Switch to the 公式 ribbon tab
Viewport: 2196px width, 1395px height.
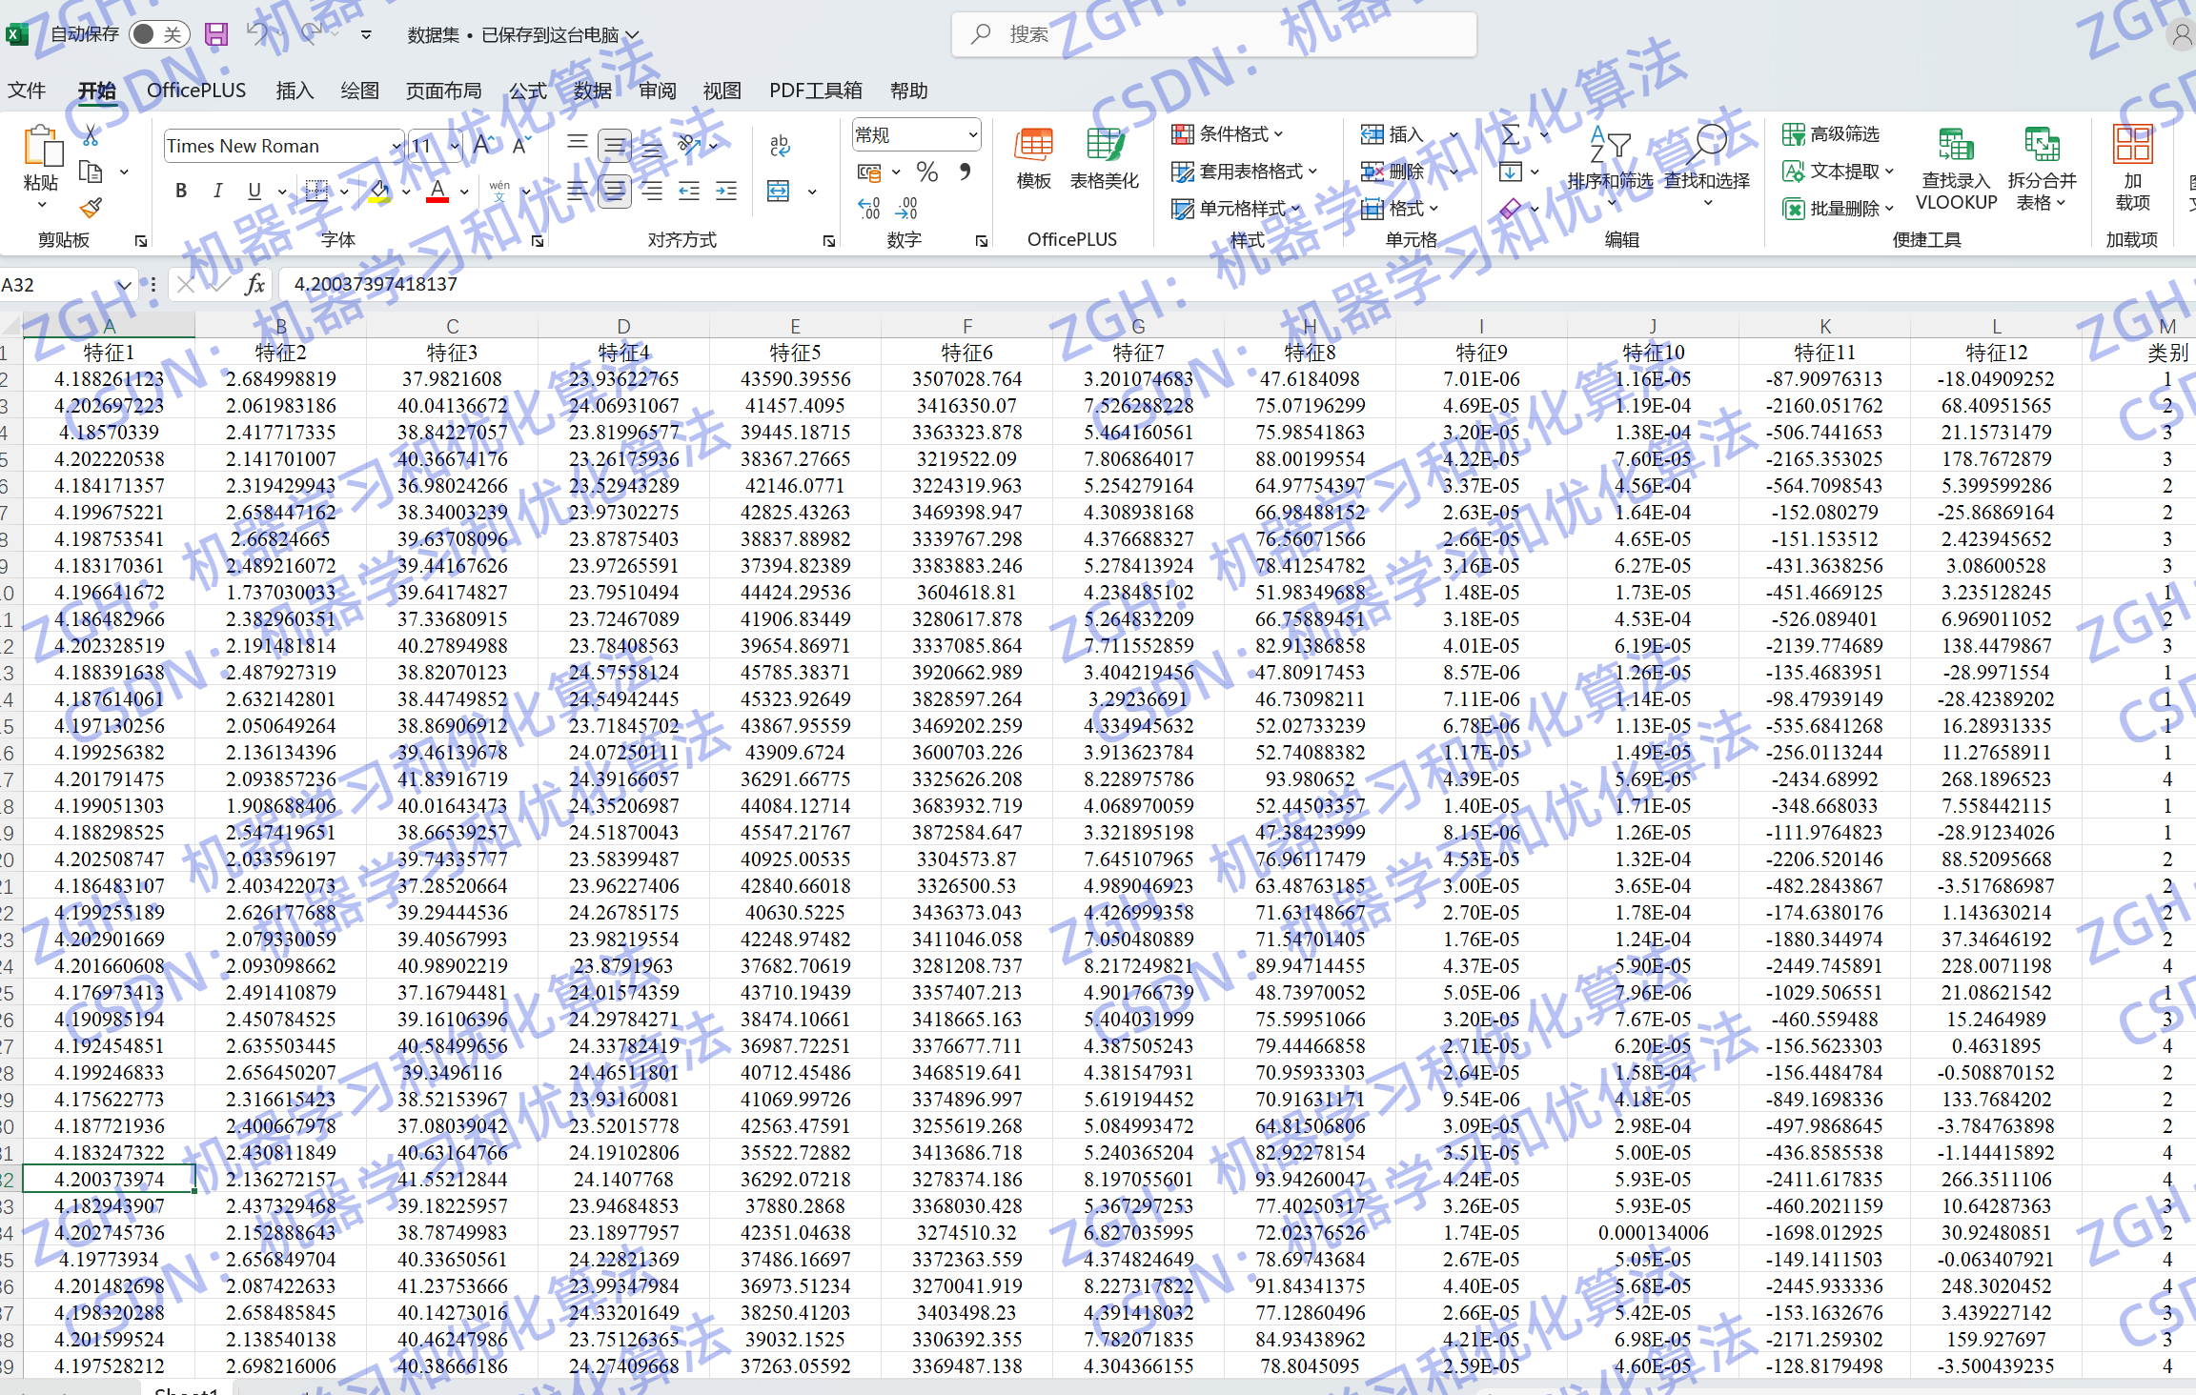(x=527, y=91)
